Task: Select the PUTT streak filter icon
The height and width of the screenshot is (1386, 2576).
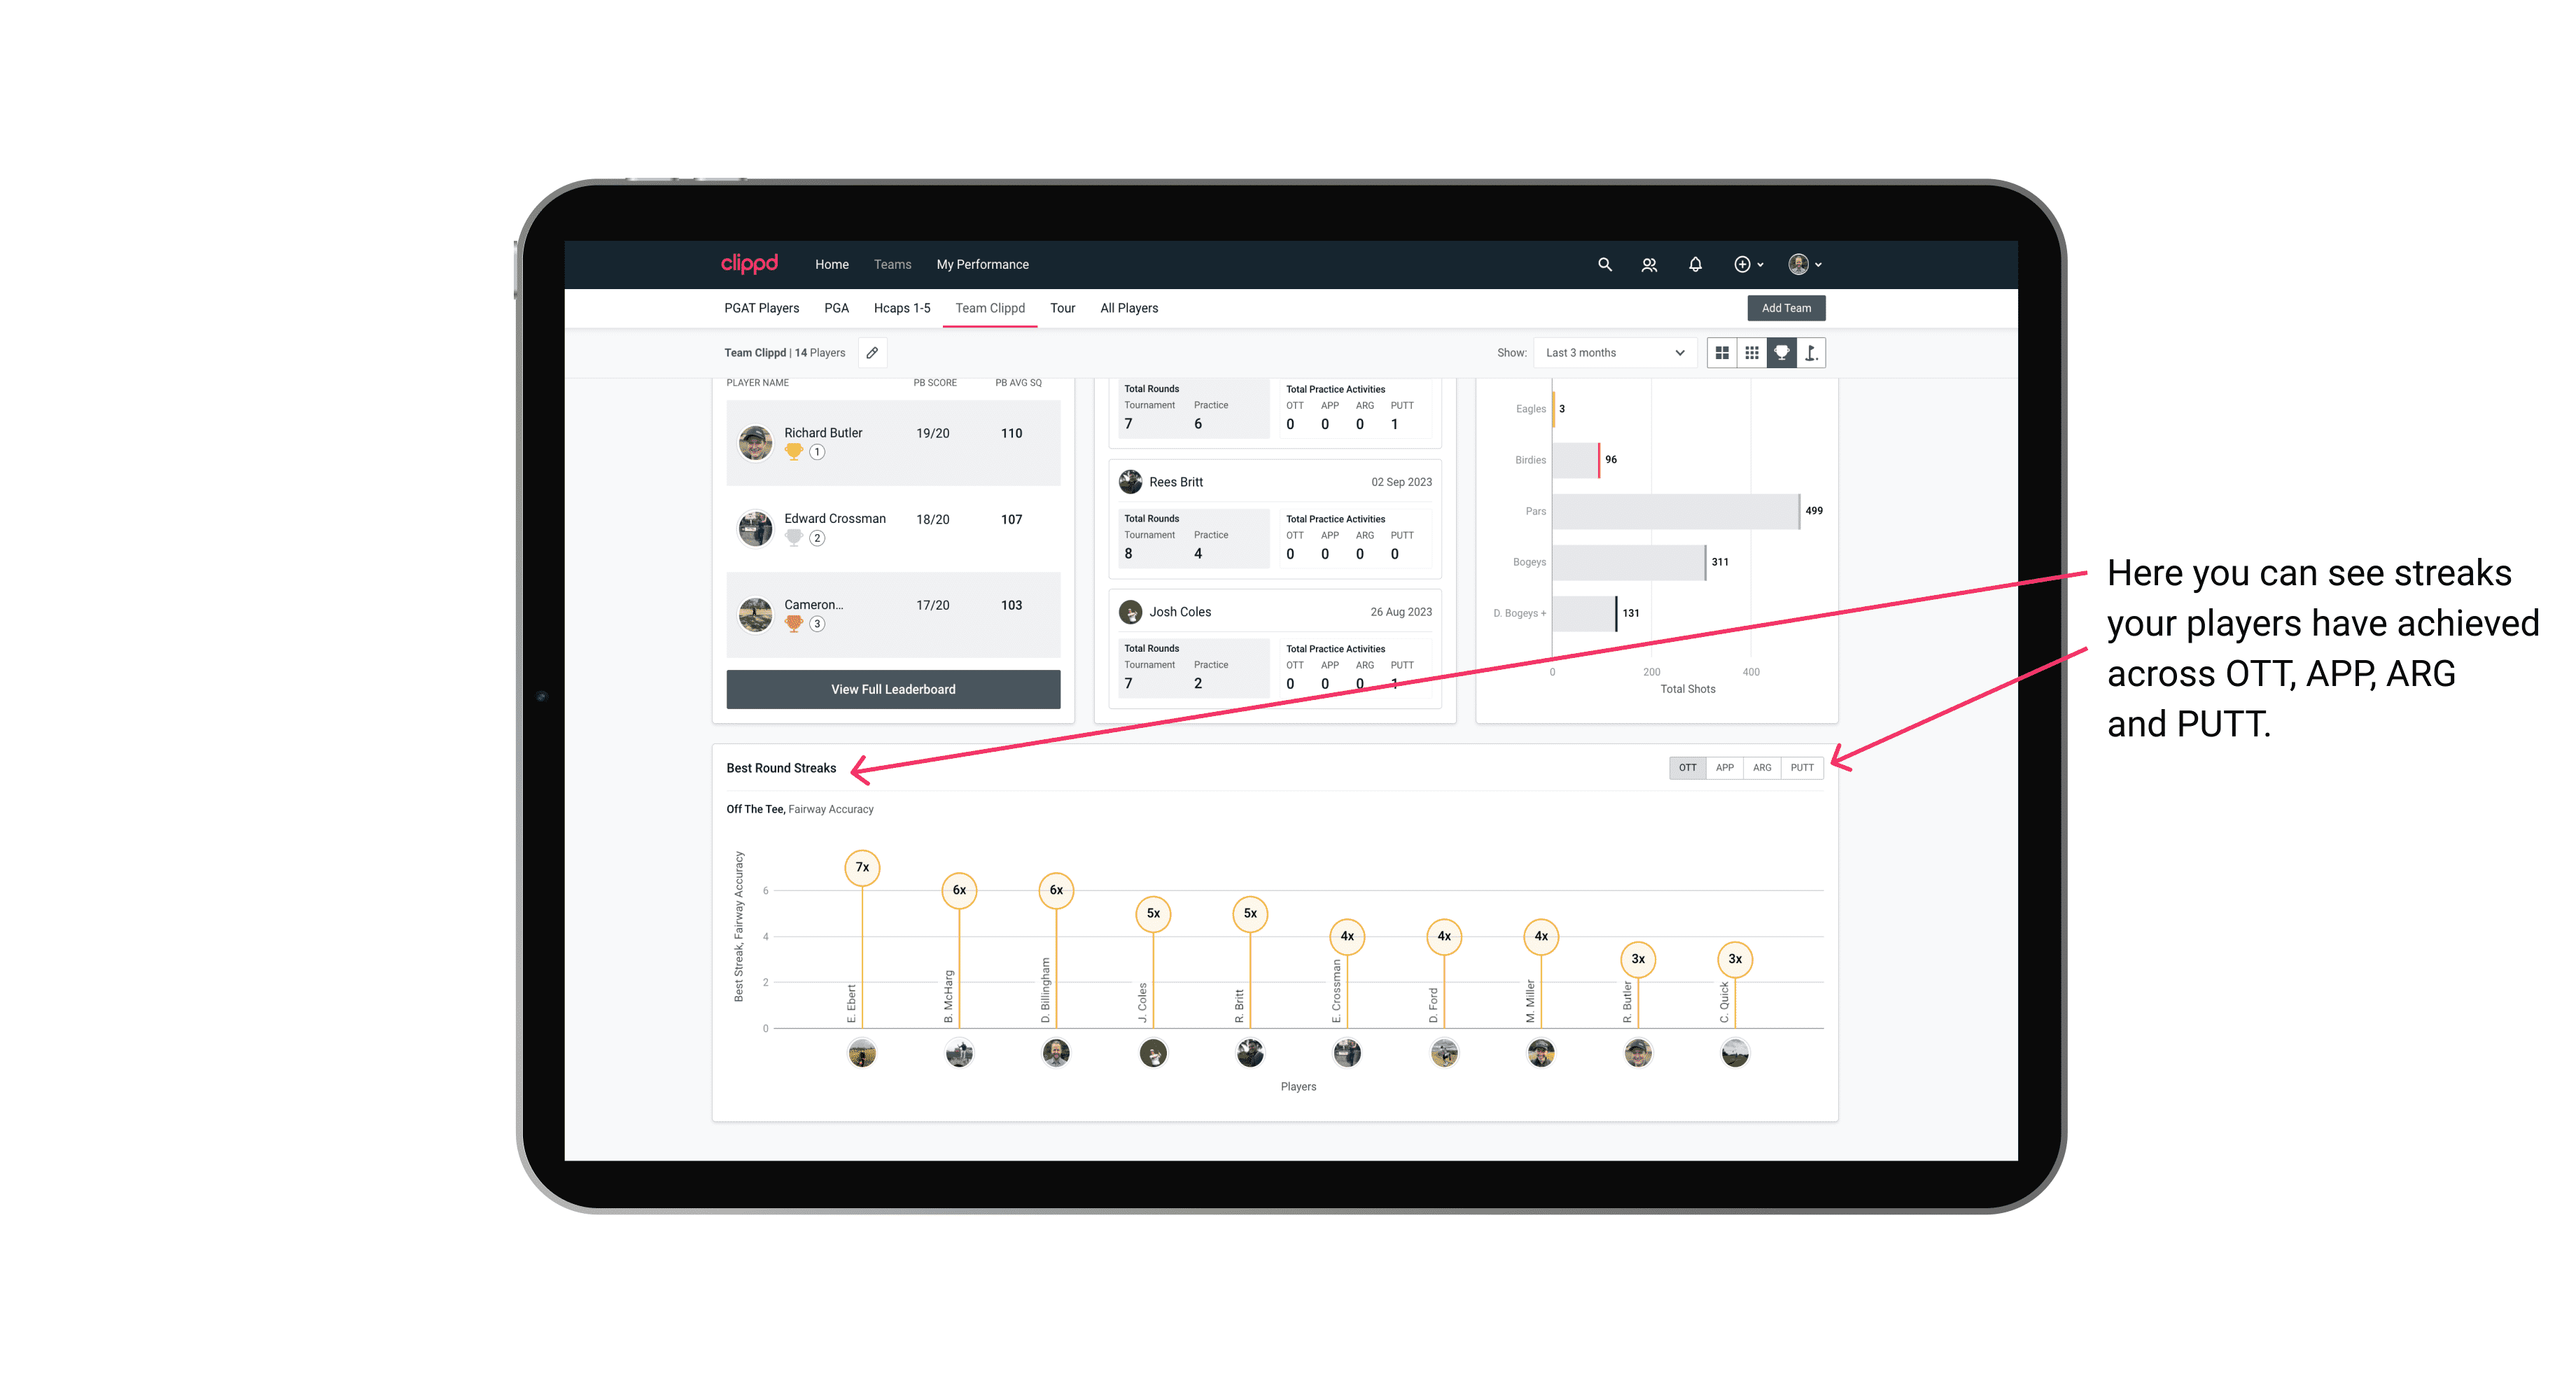Action: [1803, 768]
